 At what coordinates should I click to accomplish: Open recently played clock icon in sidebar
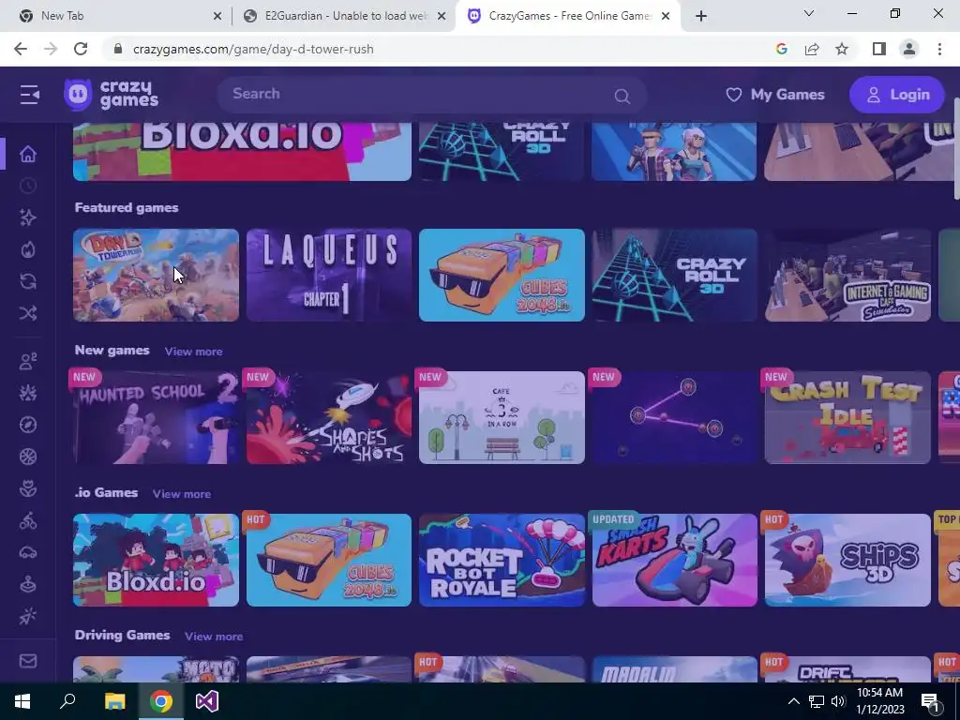[28, 186]
